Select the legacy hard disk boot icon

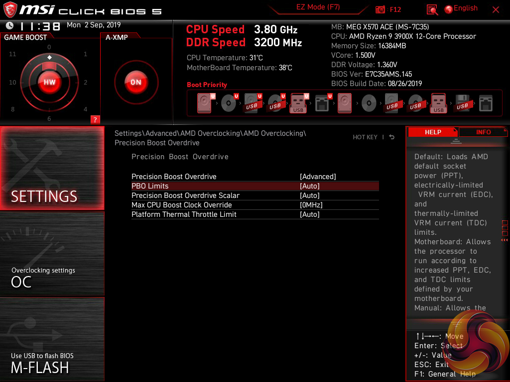[x=345, y=103]
